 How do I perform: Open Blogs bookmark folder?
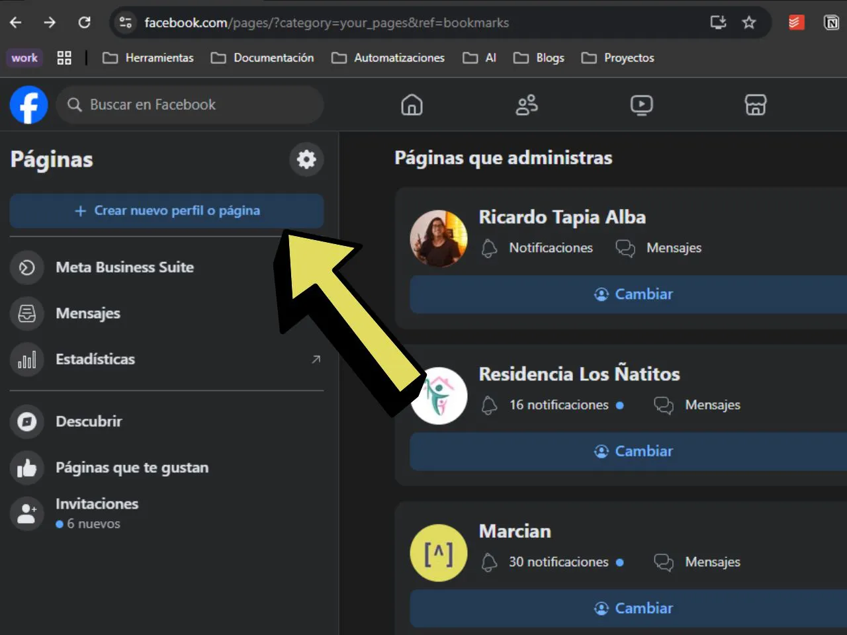[539, 58]
